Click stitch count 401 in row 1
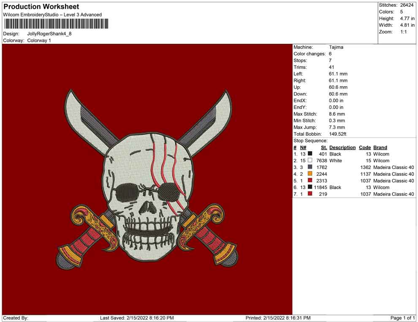This screenshot has height=322, width=418. tap(323, 154)
